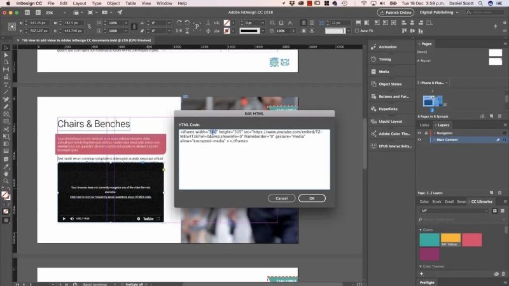Switch to the Color tab

(x=424, y=201)
